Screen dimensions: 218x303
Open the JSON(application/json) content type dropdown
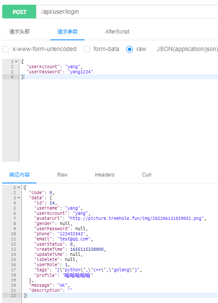click(187, 49)
